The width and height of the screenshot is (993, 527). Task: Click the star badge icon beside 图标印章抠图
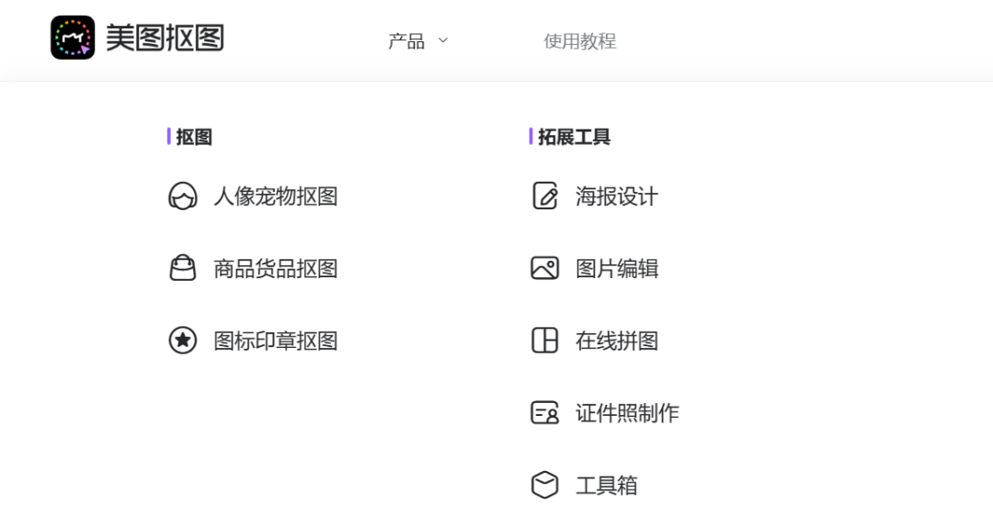point(183,341)
